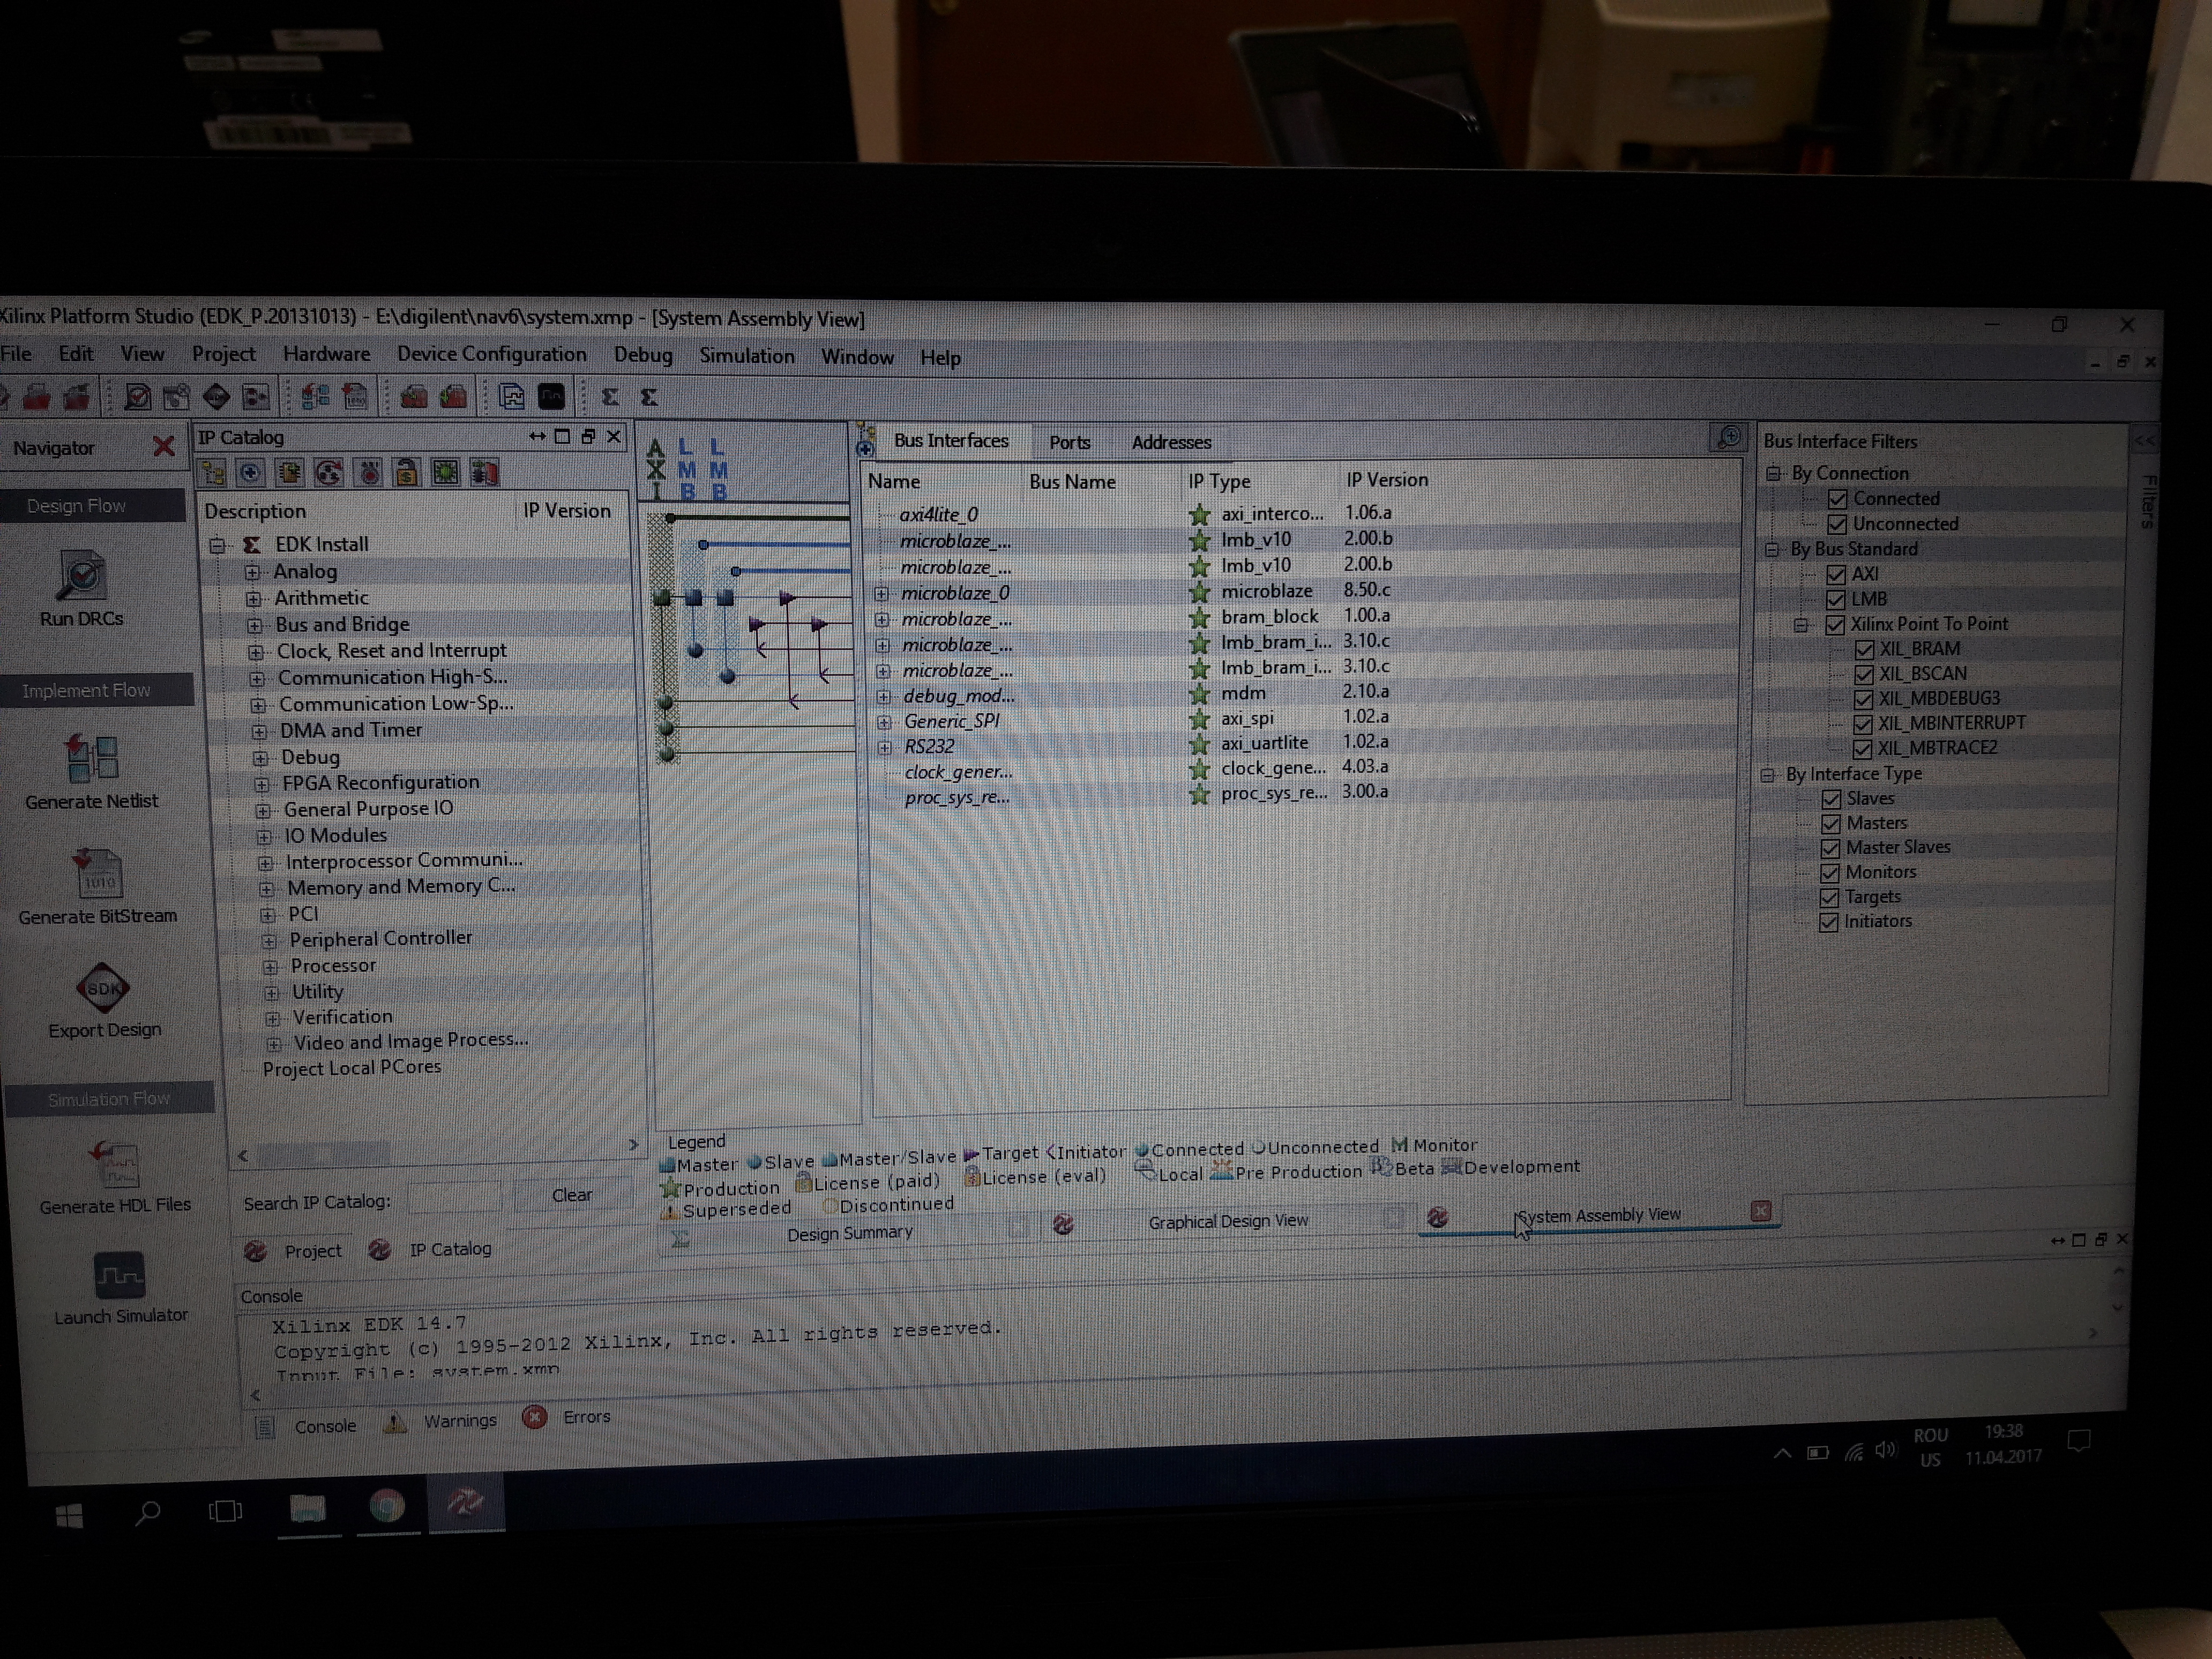The height and width of the screenshot is (1659, 2212).
Task: Open the Project menu
Action: coord(223,353)
